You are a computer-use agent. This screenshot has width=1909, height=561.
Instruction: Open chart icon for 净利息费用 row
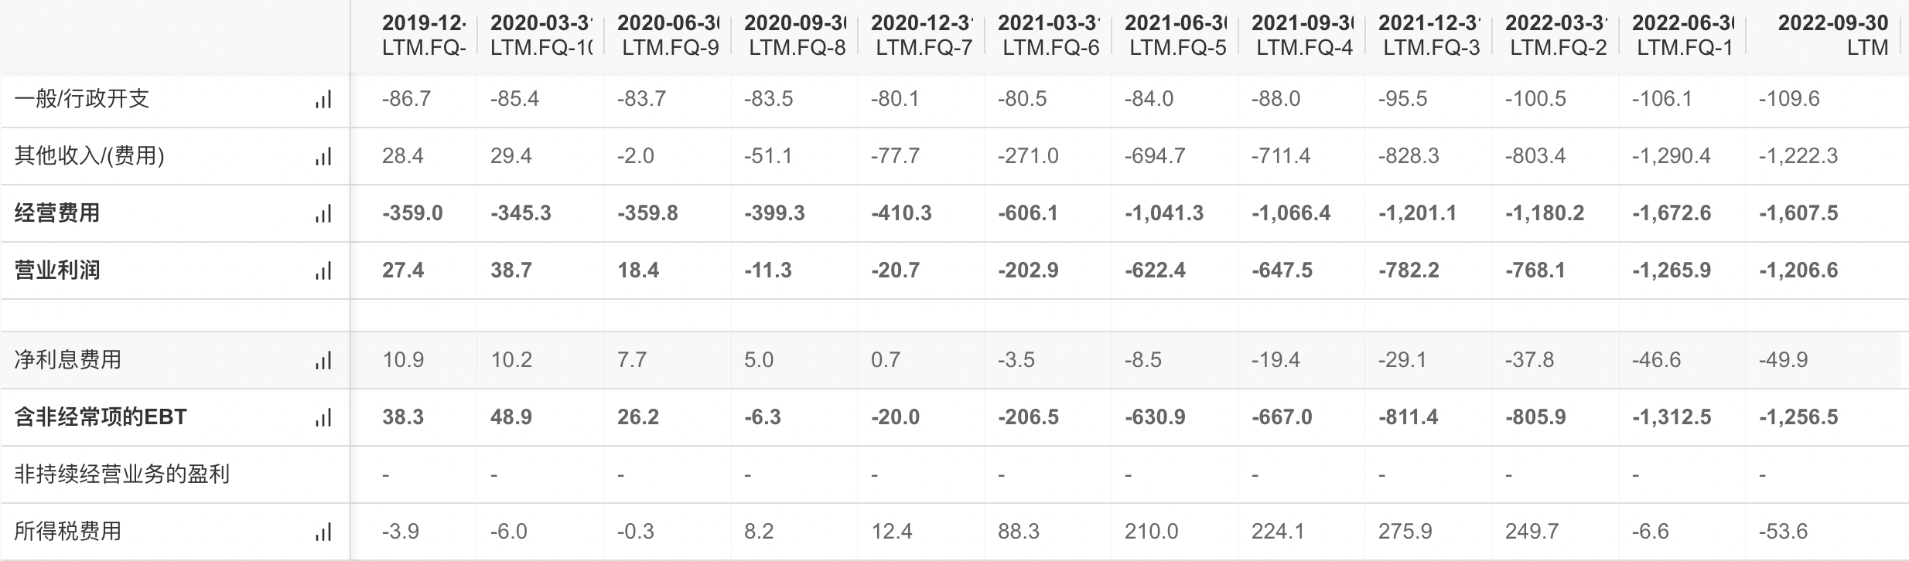(x=323, y=361)
